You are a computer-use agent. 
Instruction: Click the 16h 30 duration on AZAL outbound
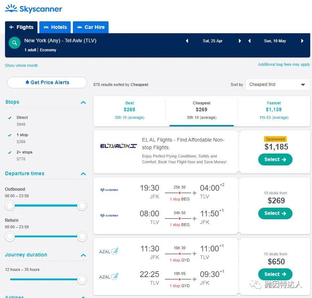180,248
